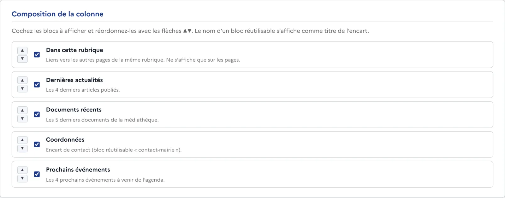Screen dimensions: 505x198
Task: Move 'Dans cette rubrique' block up
Action: click(22, 50)
